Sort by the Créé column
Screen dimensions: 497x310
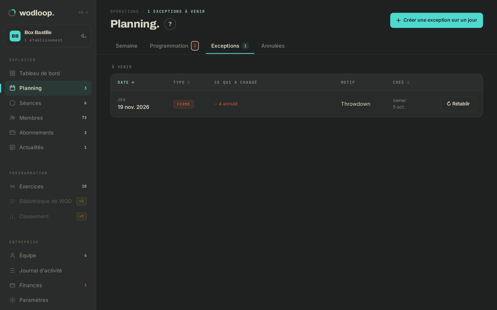point(401,82)
